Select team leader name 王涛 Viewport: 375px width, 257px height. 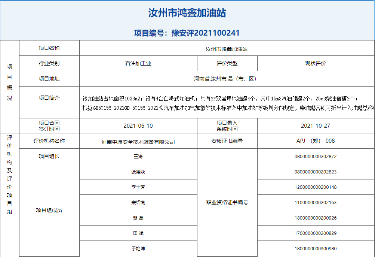[x=138, y=157]
